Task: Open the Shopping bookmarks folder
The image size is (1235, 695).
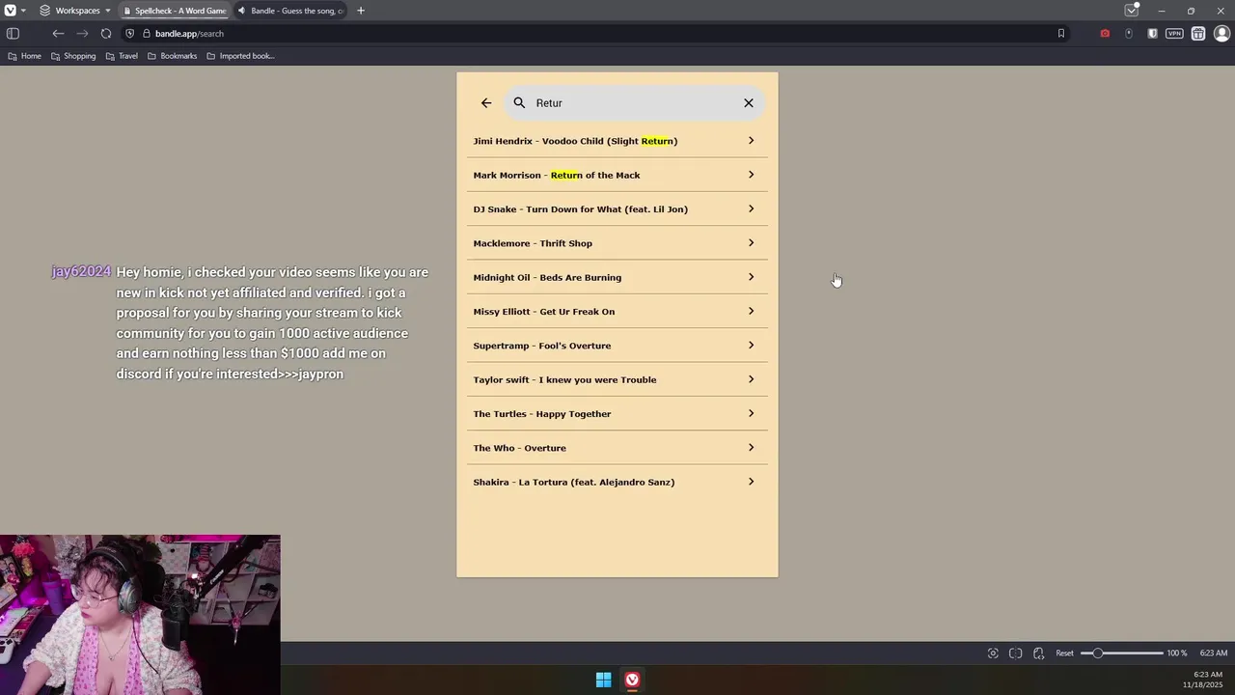Action: [73, 56]
